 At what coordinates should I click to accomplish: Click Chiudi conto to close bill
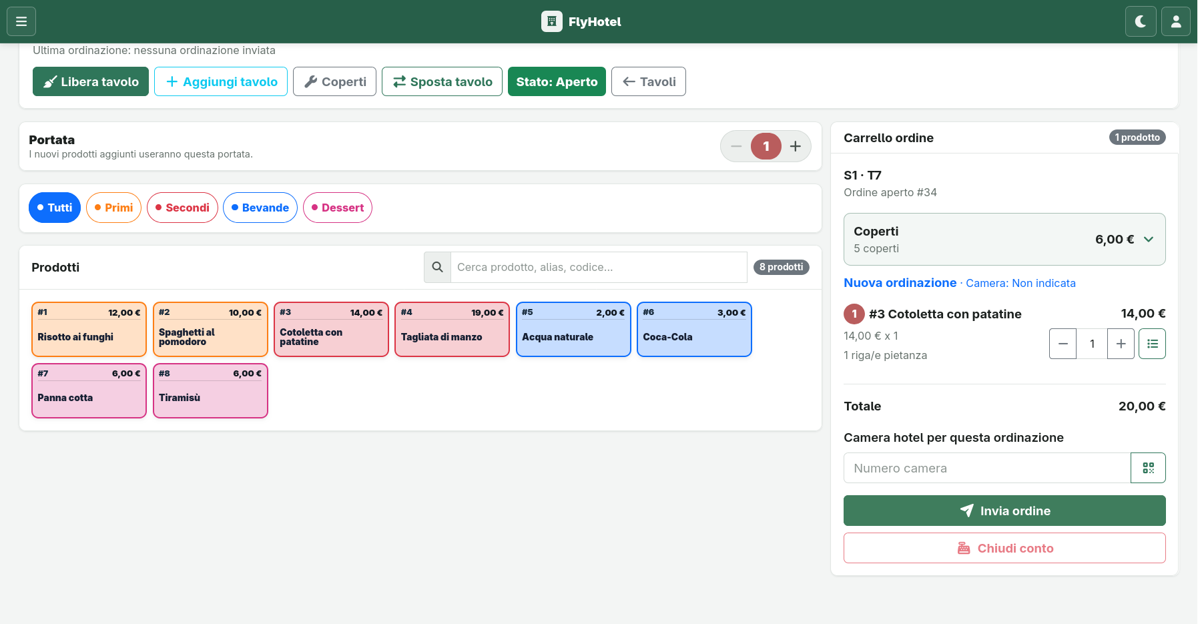[1004, 548]
